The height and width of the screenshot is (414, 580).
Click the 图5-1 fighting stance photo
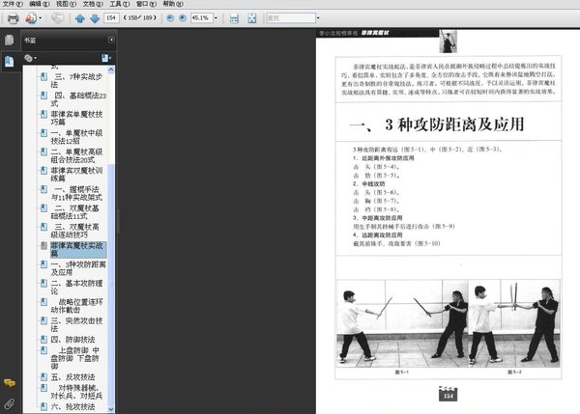pyautogui.click(x=402, y=323)
